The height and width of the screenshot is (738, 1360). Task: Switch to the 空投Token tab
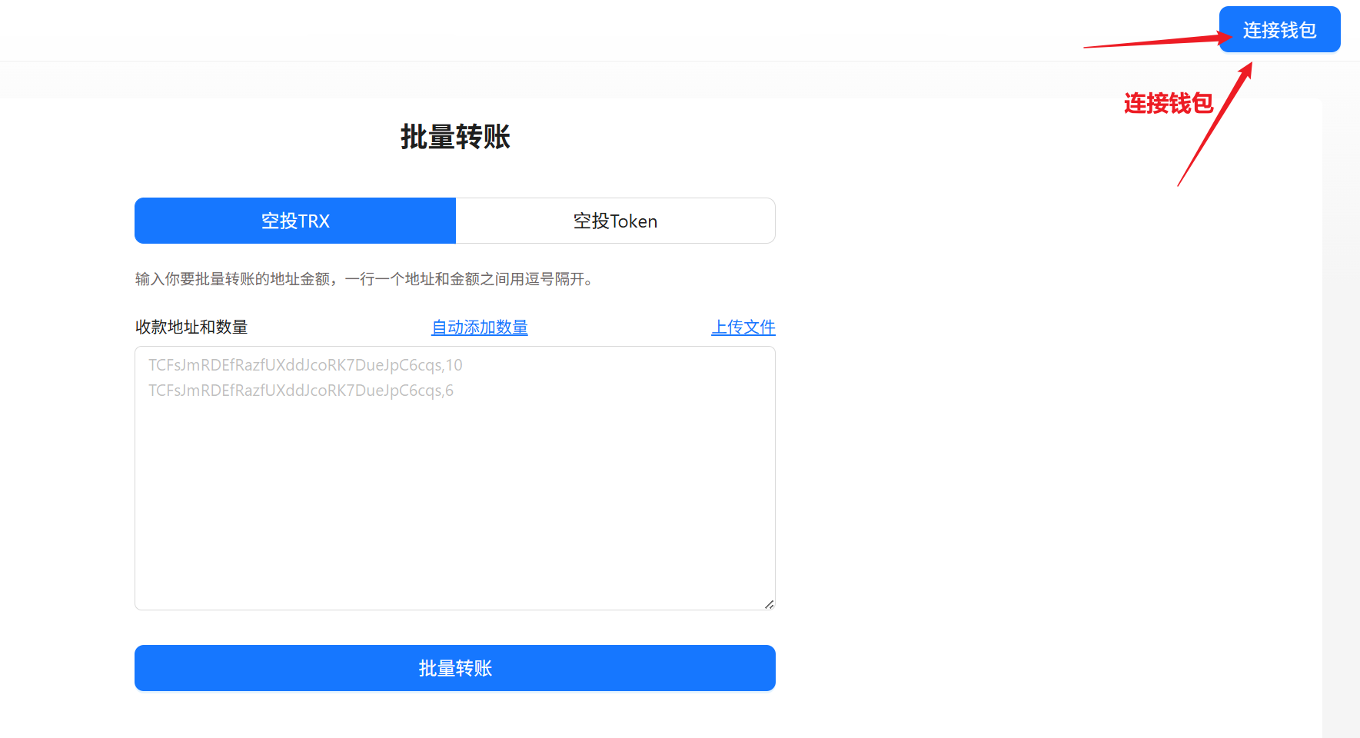(615, 221)
